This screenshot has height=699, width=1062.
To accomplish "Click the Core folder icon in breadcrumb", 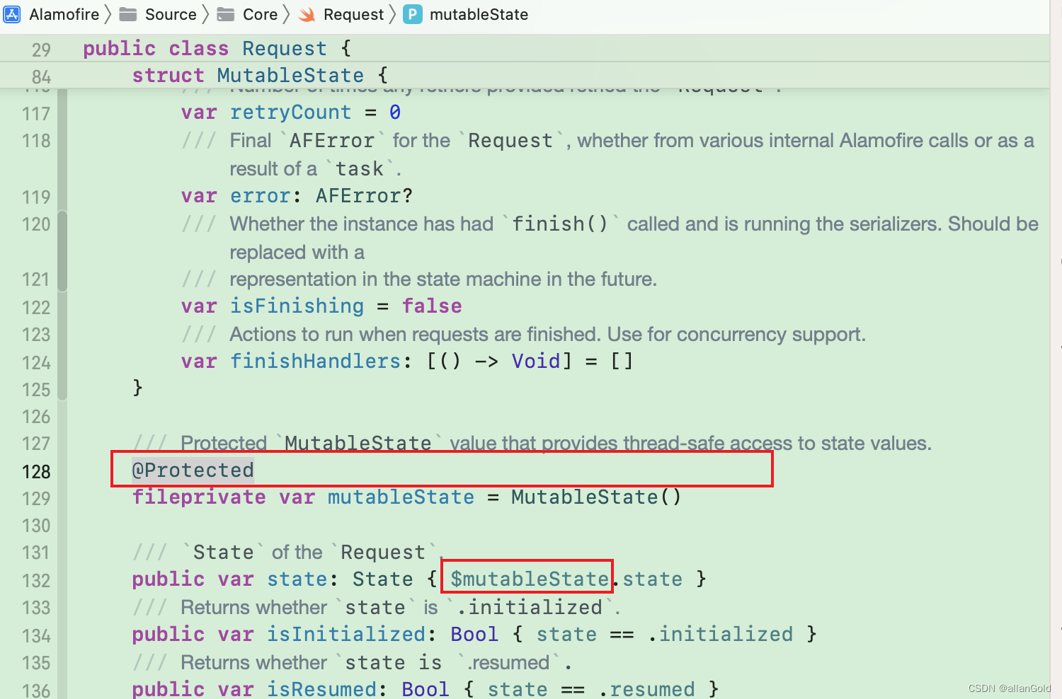I will click(x=225, y=14).
